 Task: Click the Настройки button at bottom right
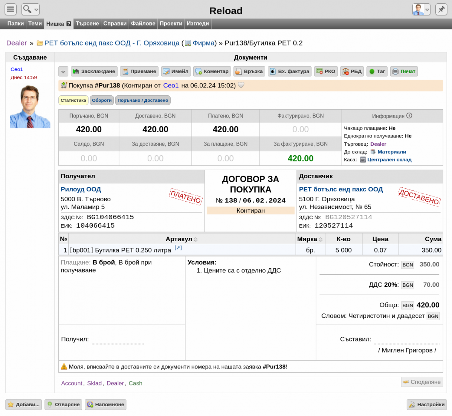pyautogui.click(x=427, y=404)
